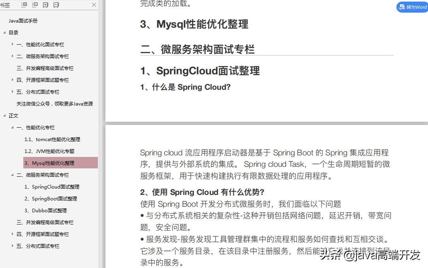The height and width of the screenshot is (268, 428).
Task: Select highlighted 3、Mysql性能优化整理 bookmark
Action: click(60, 163)
